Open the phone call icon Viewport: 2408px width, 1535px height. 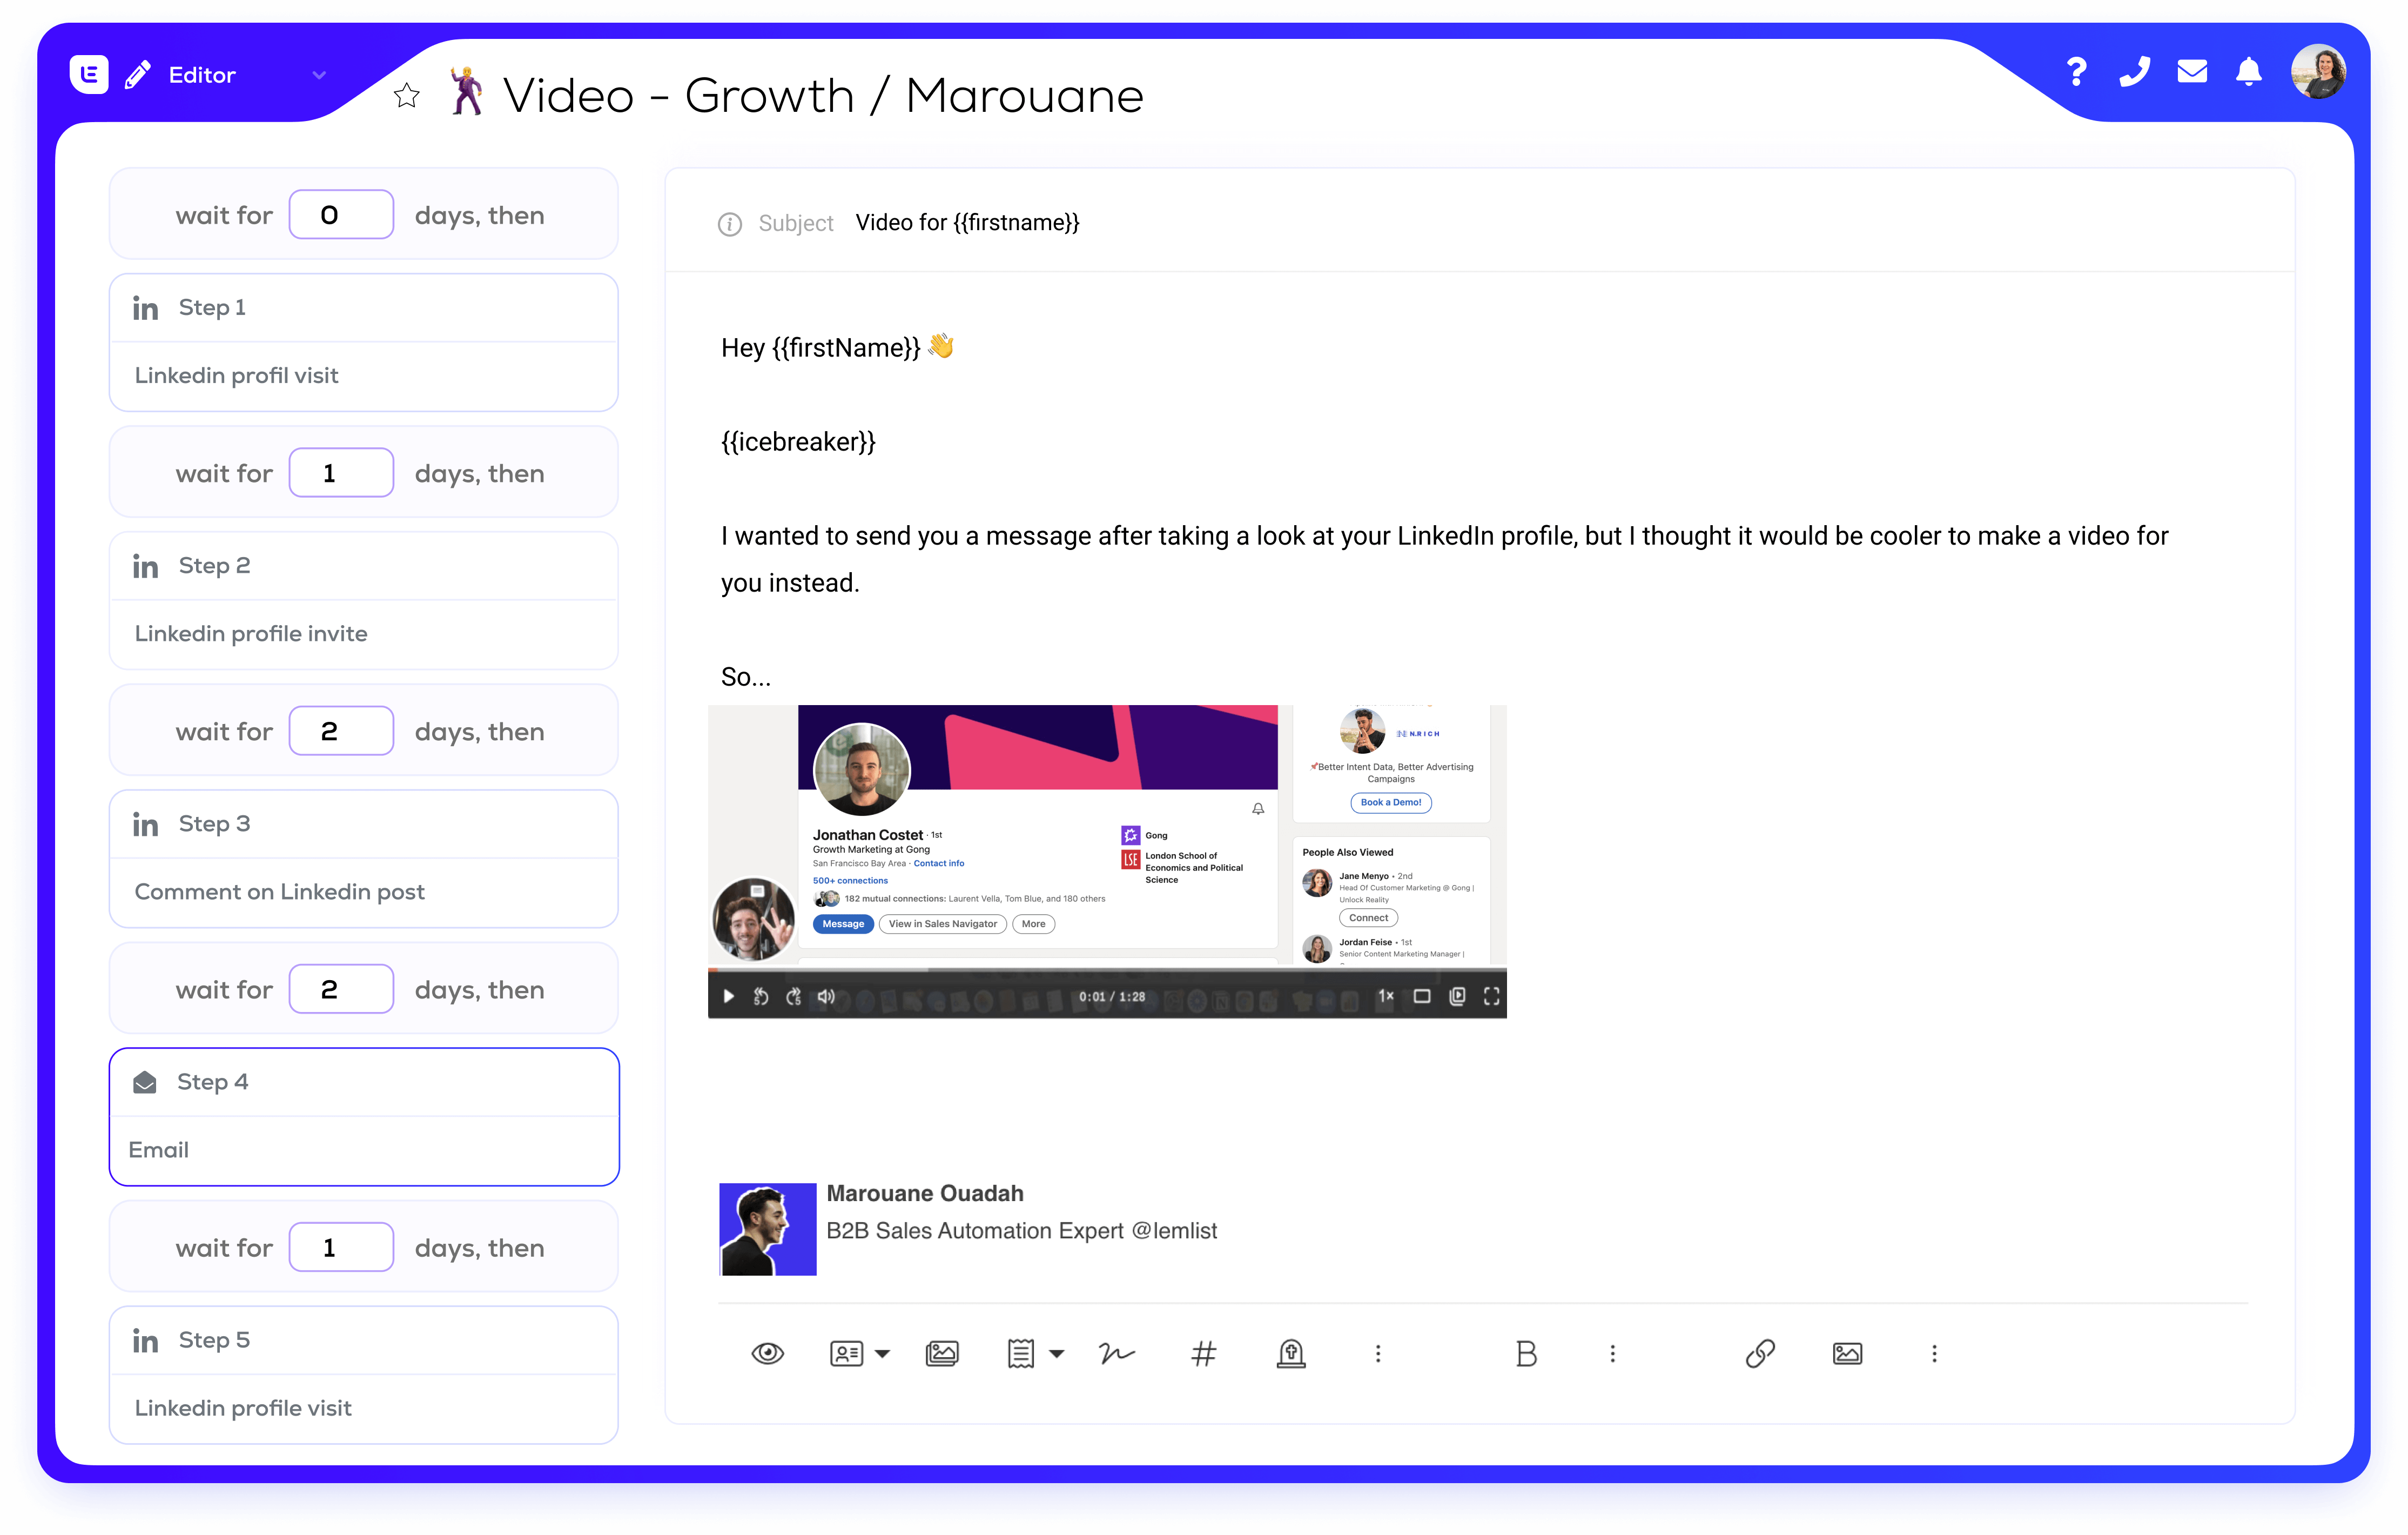pyautogui.click(x=2134, y=72)
